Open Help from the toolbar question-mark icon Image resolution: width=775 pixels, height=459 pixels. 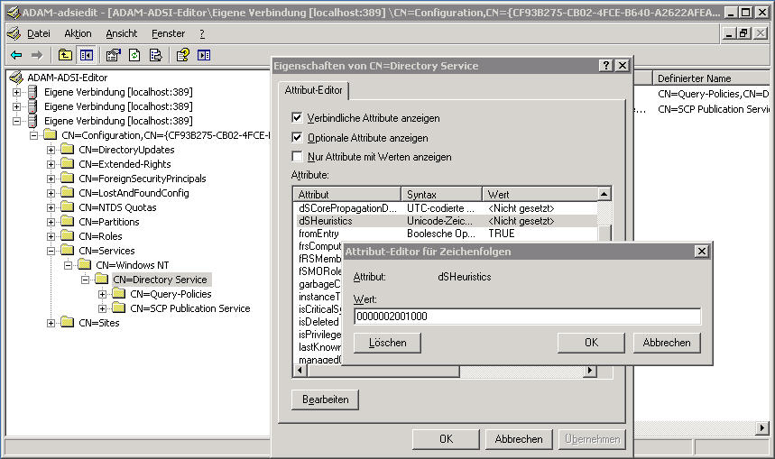183,55
